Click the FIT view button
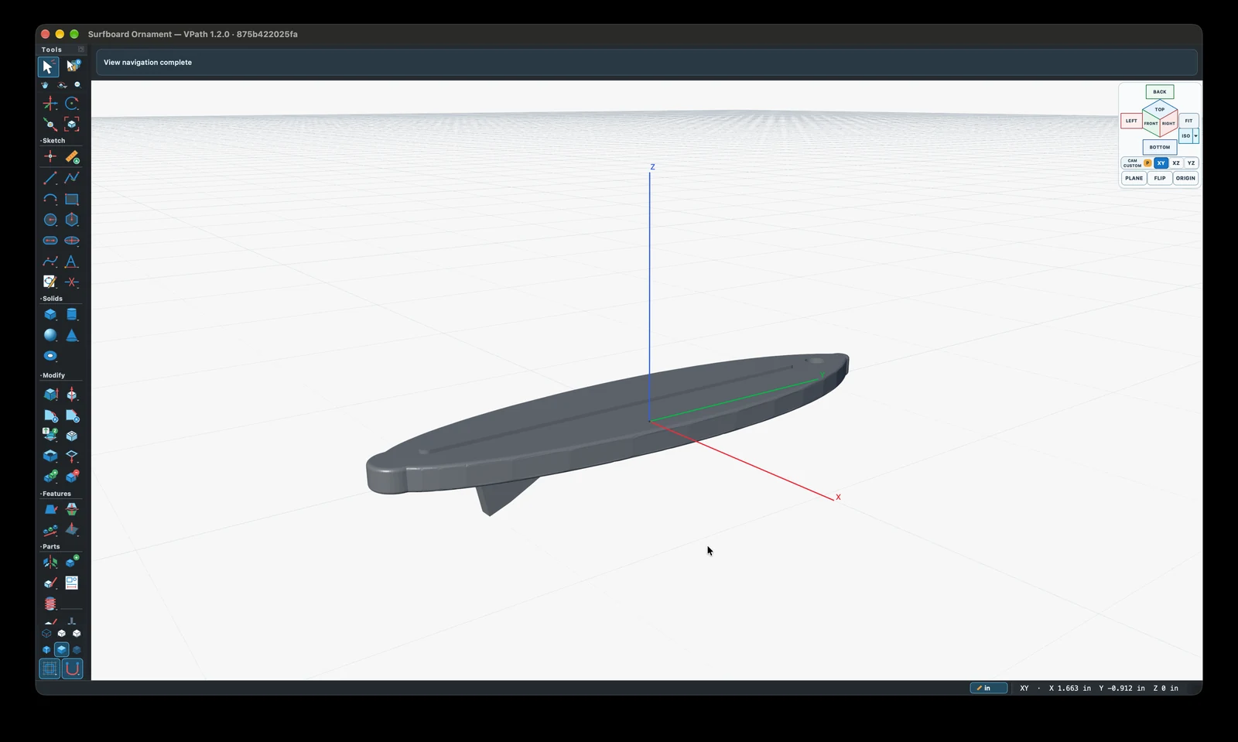 [1189, 121]
